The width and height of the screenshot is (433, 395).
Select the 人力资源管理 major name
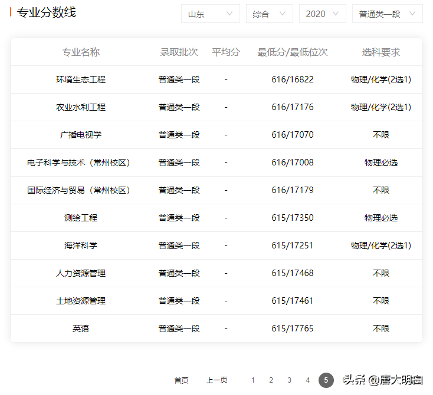click(81, 273)
